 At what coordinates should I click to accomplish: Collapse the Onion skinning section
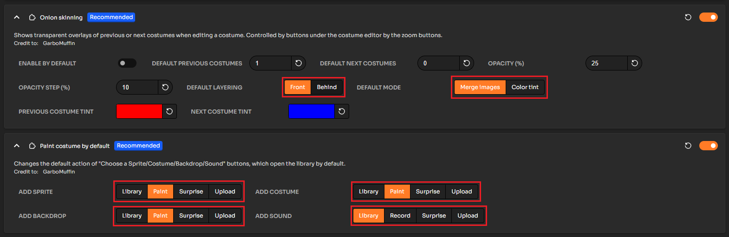click(x=17, y=17)
